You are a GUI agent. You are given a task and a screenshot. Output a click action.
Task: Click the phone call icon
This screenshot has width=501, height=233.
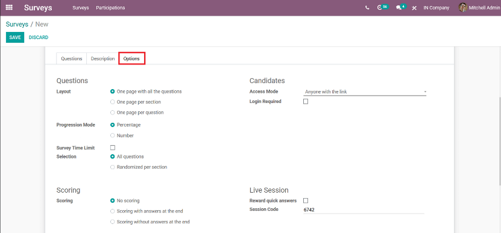click(367, 8)
